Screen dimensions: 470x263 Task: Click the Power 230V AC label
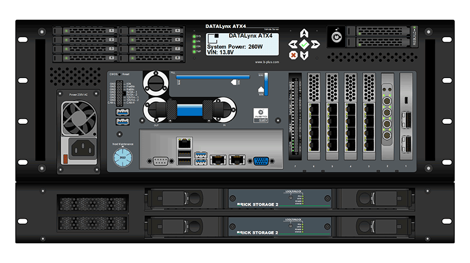pos(79,95)
